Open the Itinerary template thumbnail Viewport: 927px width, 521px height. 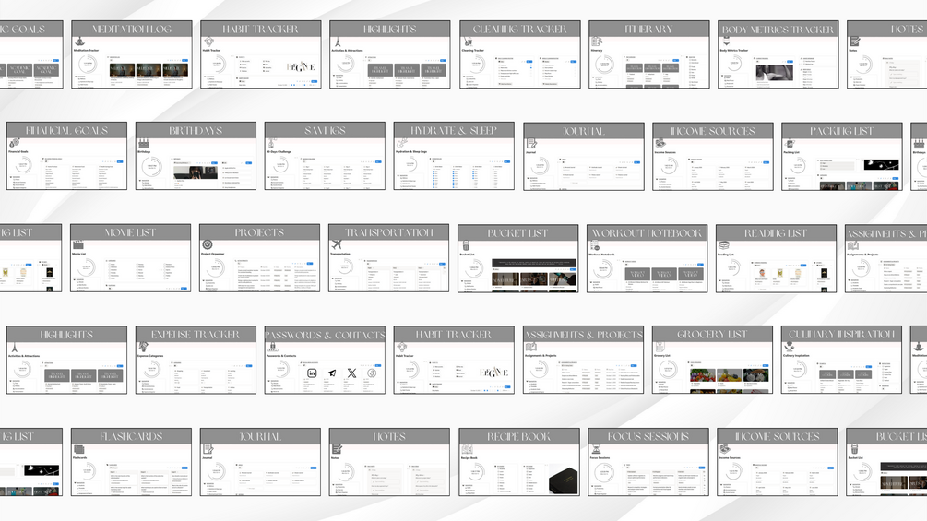649,54
